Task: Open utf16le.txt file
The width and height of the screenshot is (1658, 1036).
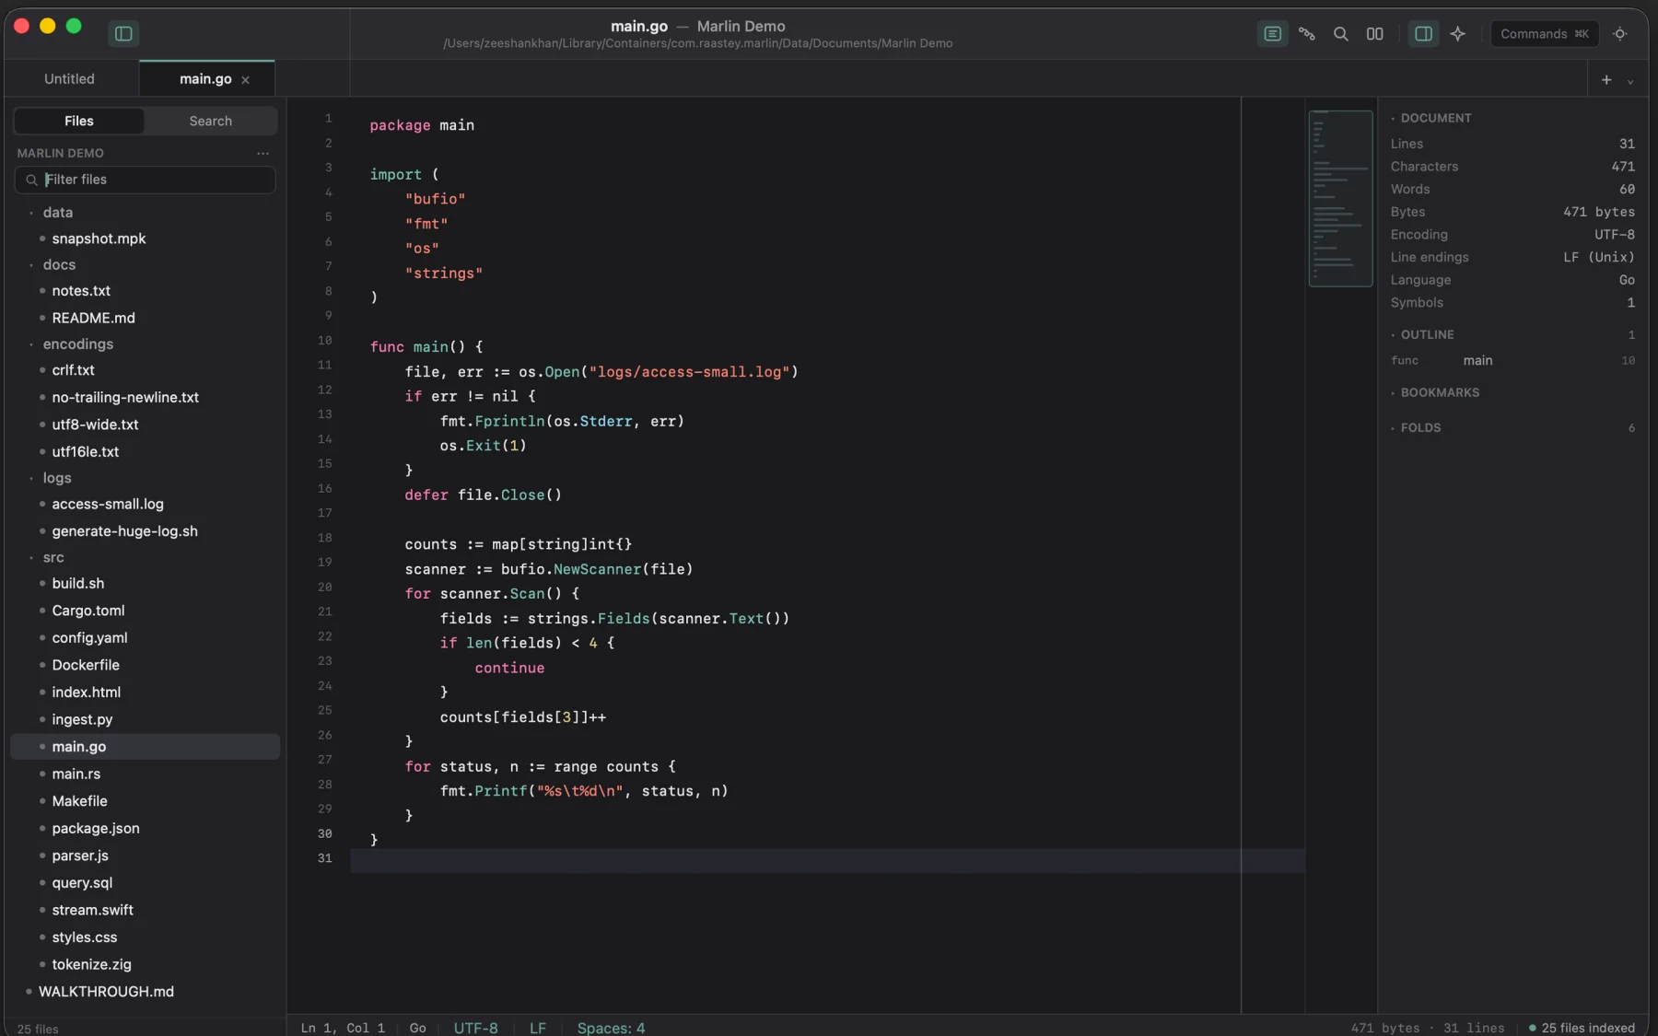Action: tap(85, 452)
